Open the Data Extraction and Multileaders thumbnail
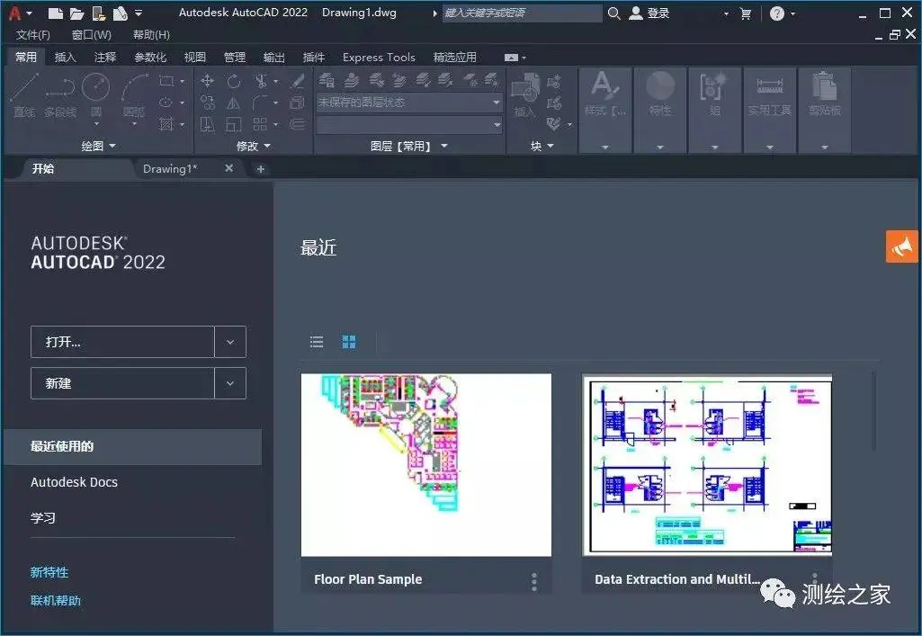Screen dimensions: 922x636 click(x=707, y=465)
